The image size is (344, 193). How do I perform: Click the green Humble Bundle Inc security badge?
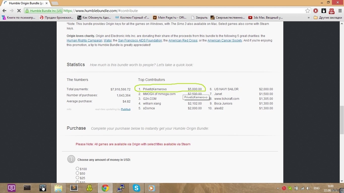(44, 11)
